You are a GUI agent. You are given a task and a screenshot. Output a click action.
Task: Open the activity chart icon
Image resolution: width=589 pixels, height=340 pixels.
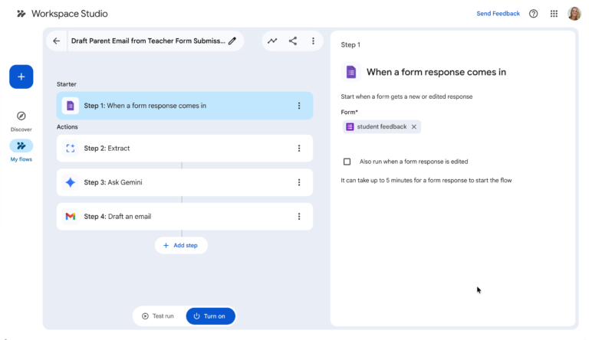click(272, 41)
